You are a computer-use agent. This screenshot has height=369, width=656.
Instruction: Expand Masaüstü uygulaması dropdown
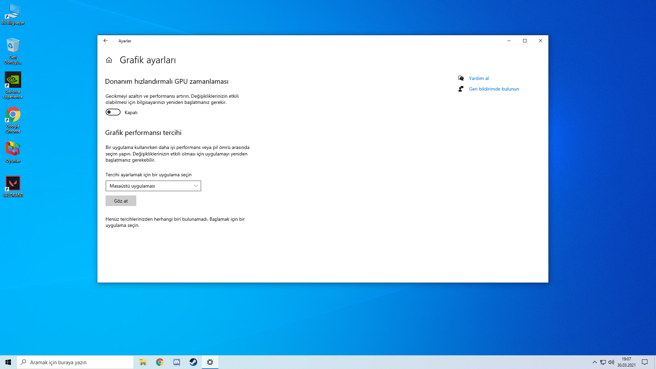(153, 186)
